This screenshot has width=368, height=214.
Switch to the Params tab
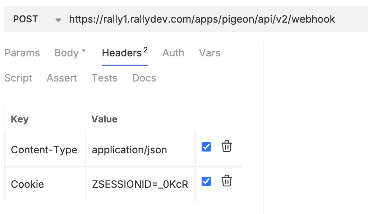pos(22,53)
